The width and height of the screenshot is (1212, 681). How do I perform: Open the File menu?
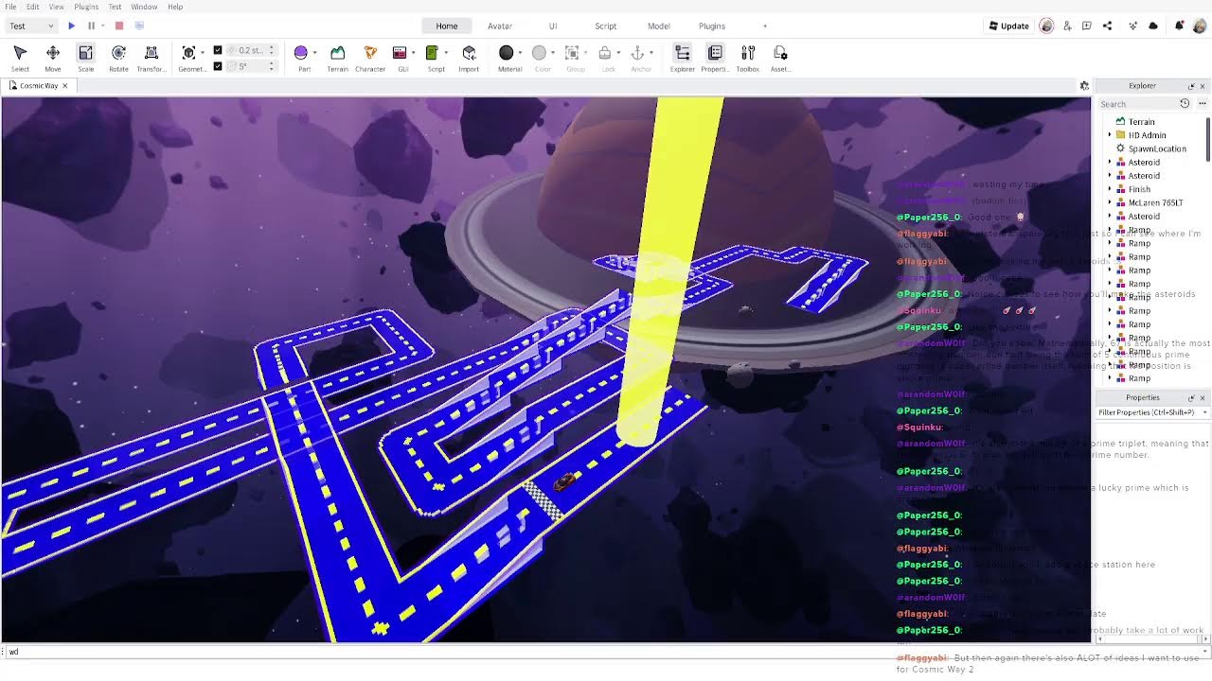(x=10, y=7)
